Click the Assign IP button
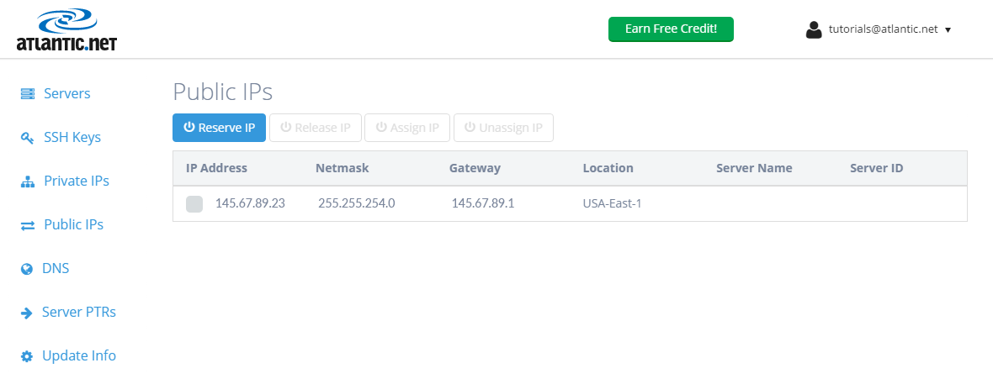Viewport: 993px width, 384px height. click(x=407, y=128)
